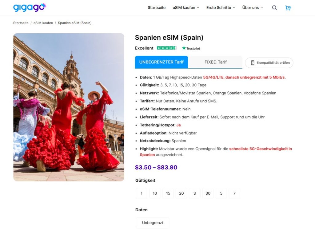Screen dimensions: 315x235
Task: Click the phone icon in Kompatibilität prüfen
Action: pyautogui.click(x=253, y=63)
